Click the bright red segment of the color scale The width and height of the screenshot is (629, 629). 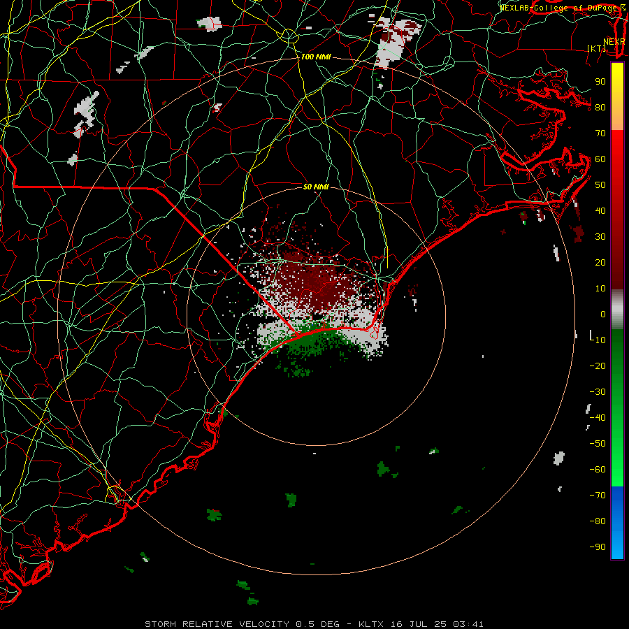point(617,147)
